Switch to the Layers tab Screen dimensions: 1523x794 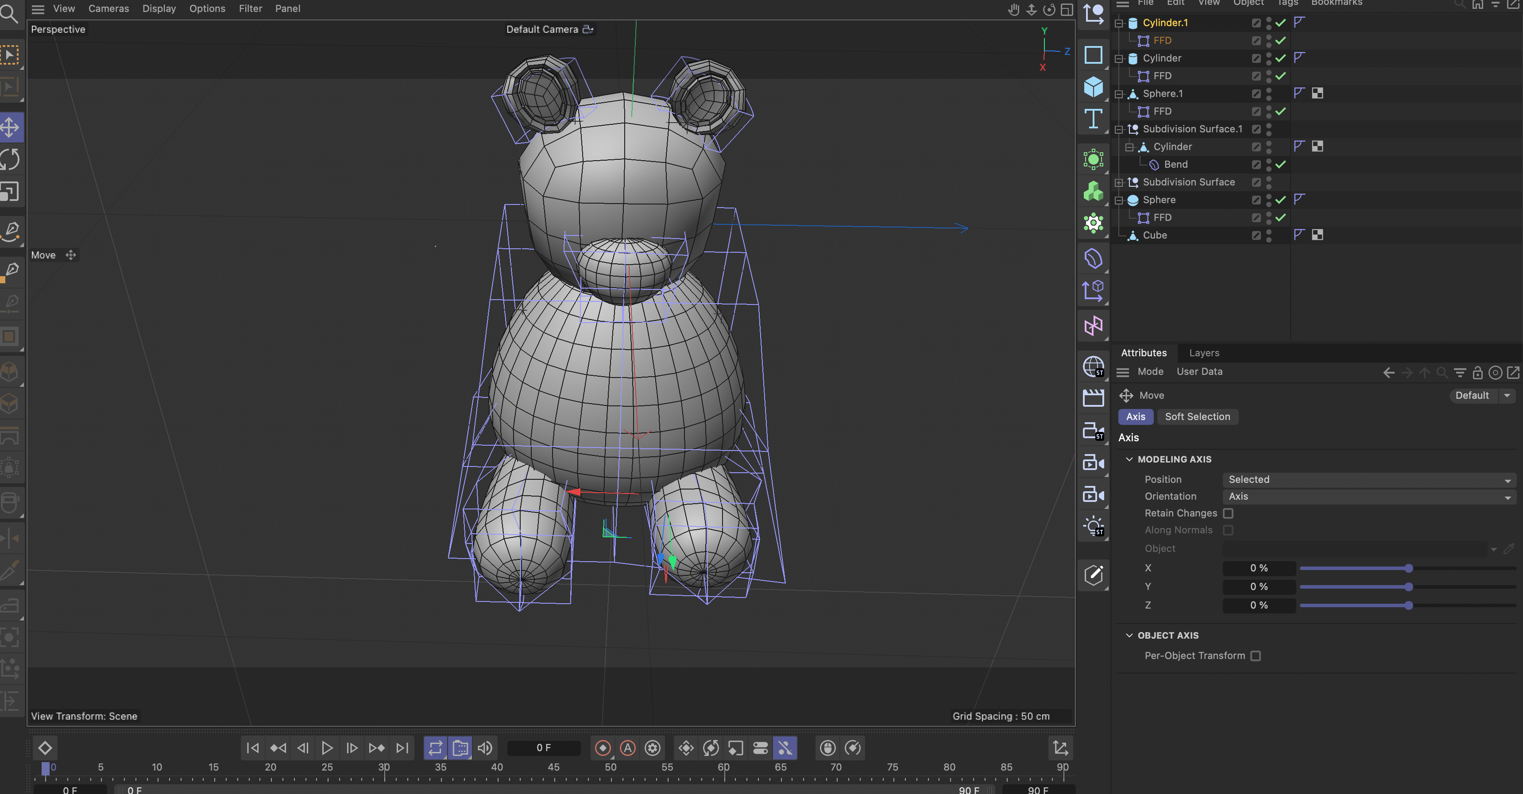[1204, 353]
